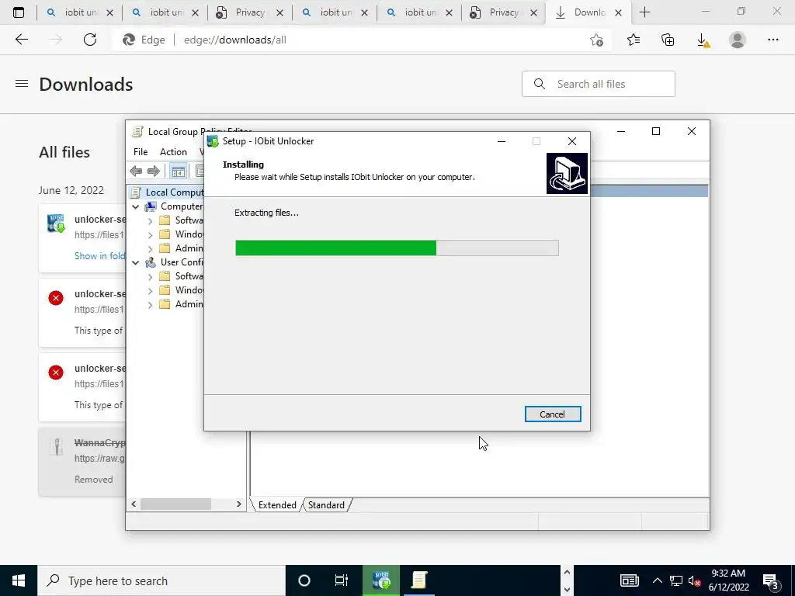
Task: Click the IObit installer taskbar icon
Action: (x=381, y=580)
